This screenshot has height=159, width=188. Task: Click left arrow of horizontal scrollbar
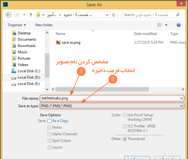pos(53,89)
